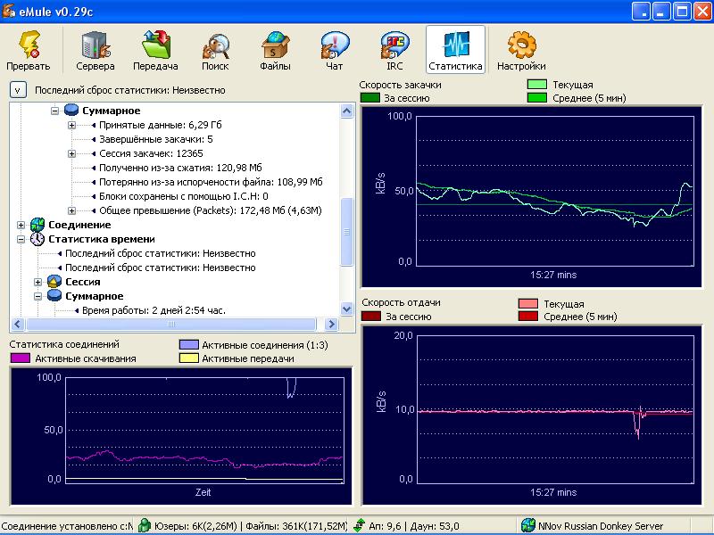Click the statistics tree menu button v
The image size is (714, 535).
coord(18,90)
